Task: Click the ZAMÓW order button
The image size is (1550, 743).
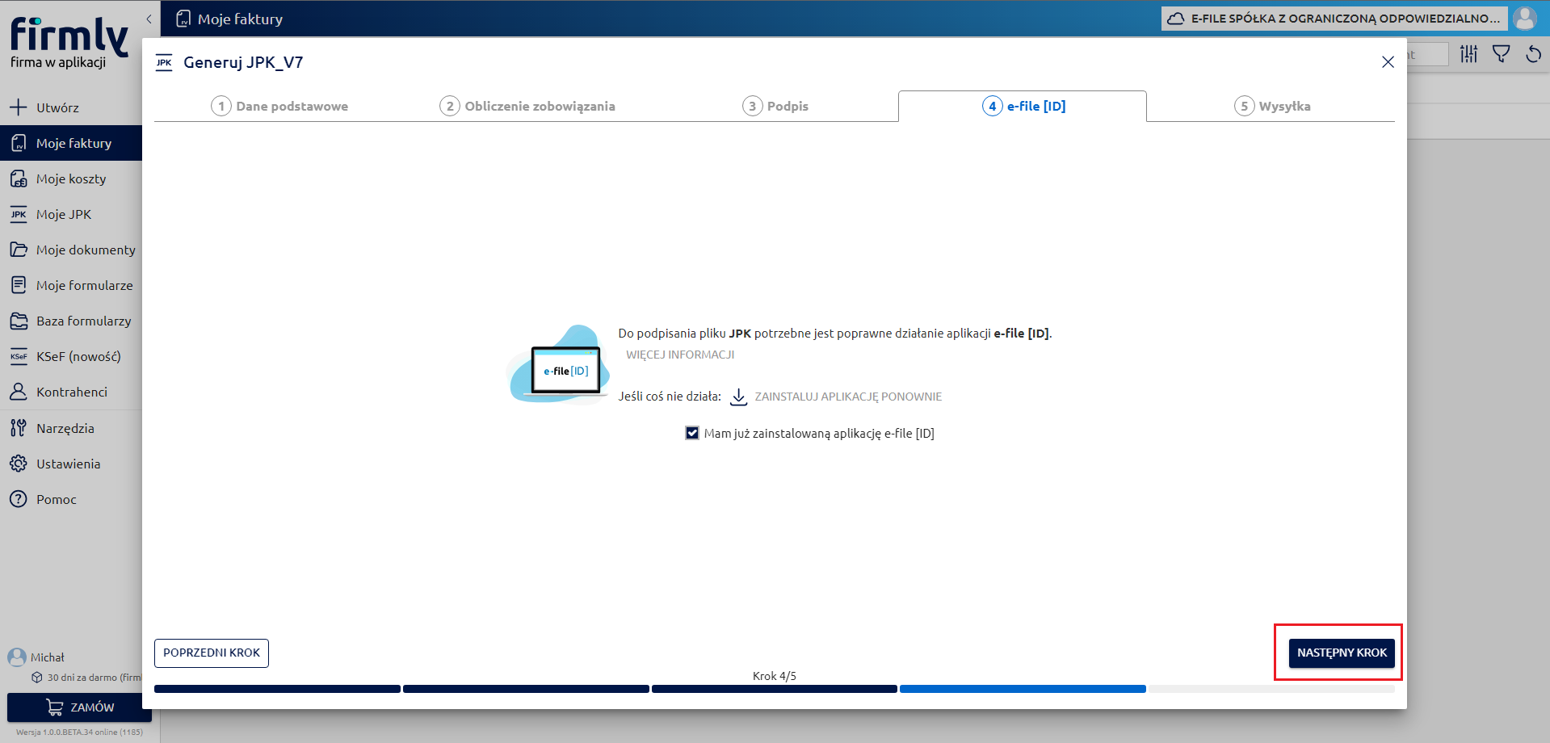Action: click(79, 707)
